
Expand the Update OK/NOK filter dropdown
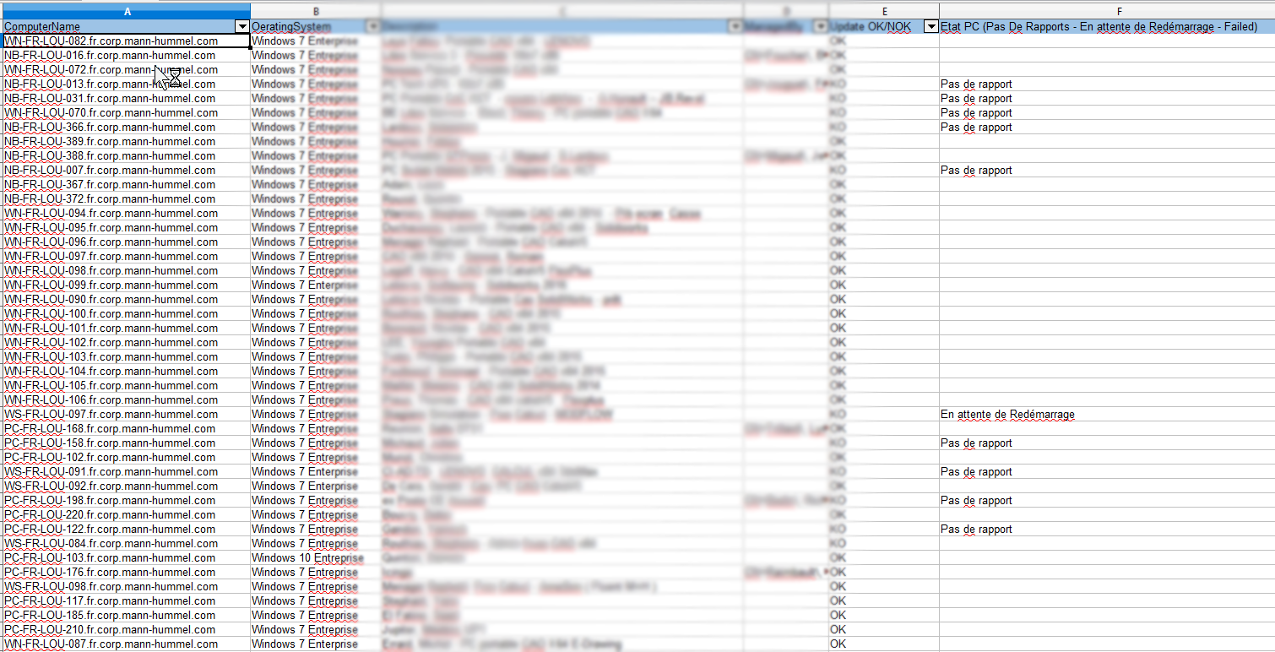(931, 27)
